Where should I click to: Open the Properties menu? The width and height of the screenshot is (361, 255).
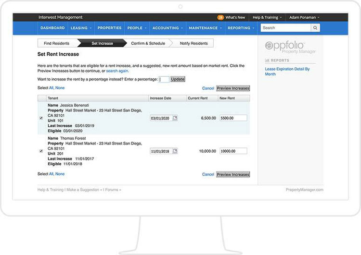click(110, 28)
